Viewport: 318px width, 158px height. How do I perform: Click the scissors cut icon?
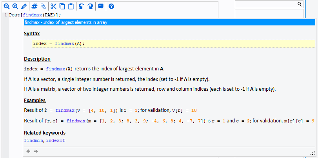pos(53,7)
